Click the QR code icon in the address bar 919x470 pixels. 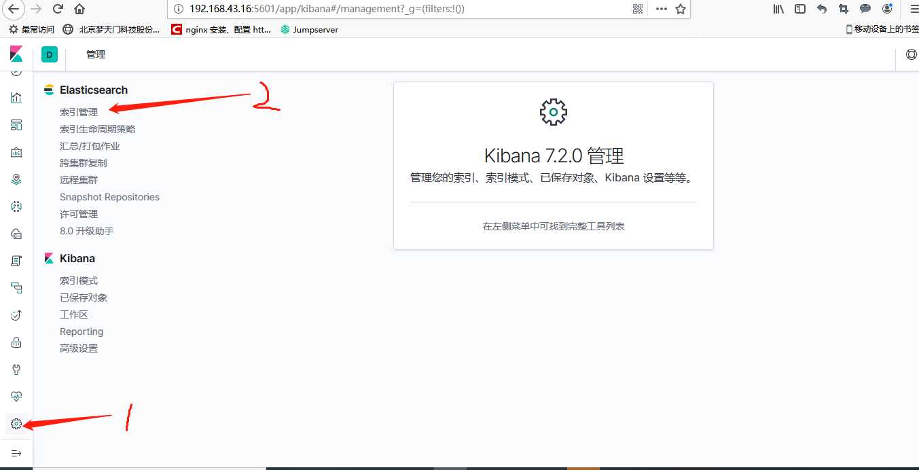(638, 9)
